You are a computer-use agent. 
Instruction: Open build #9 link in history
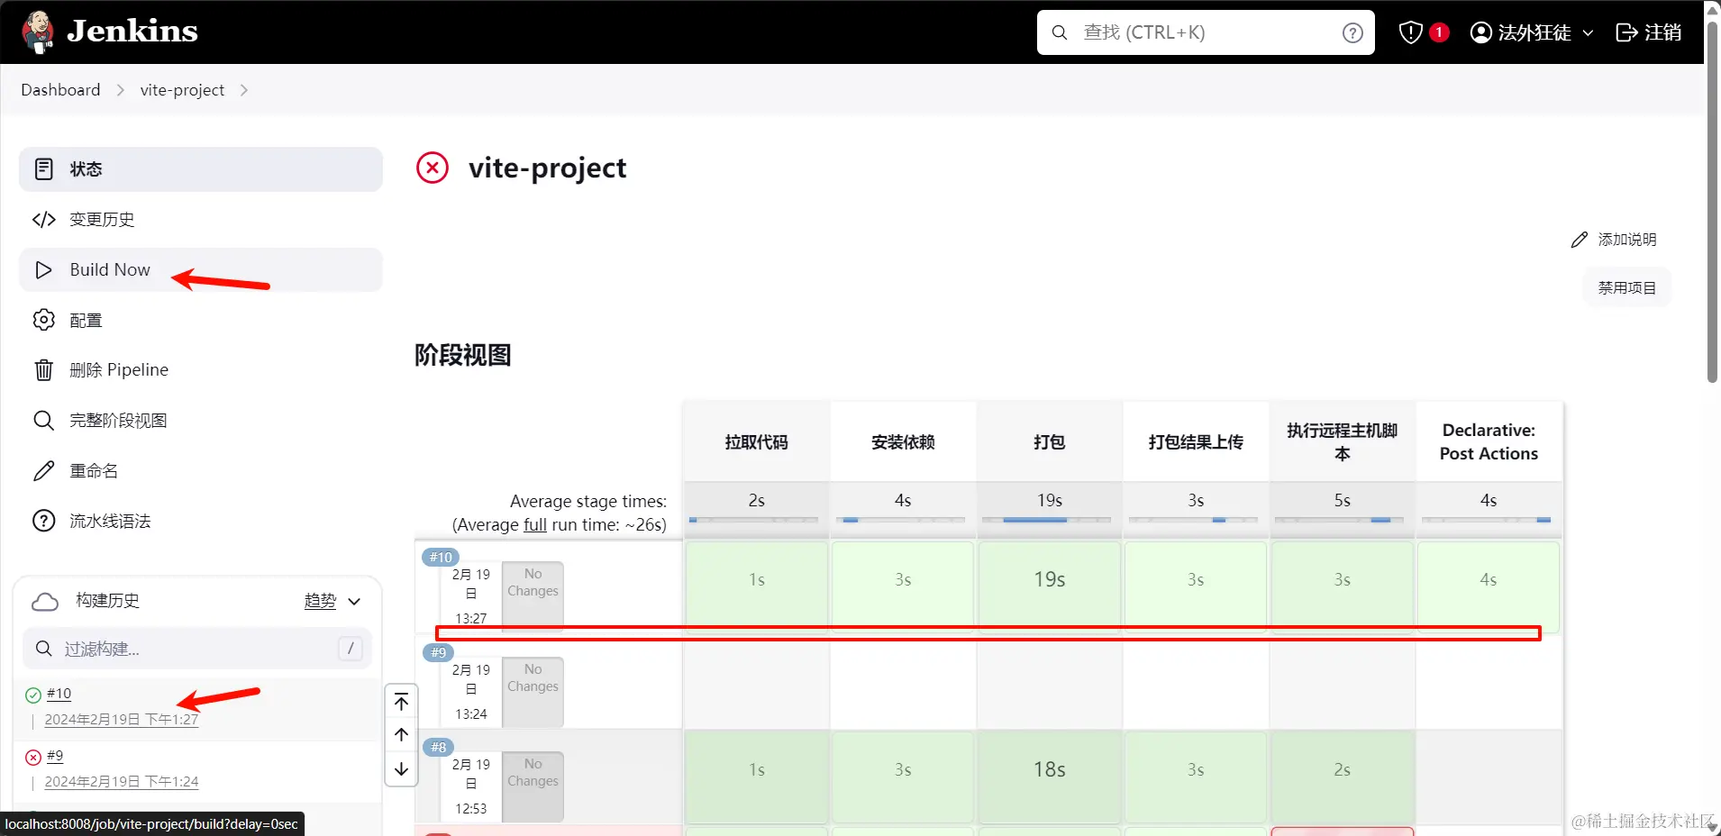pos(55,756)
